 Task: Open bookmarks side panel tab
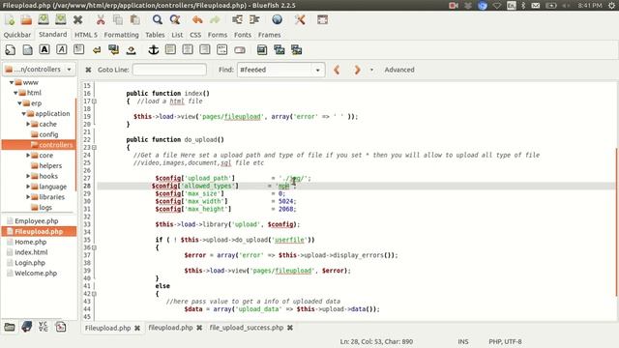pos(27,327)
